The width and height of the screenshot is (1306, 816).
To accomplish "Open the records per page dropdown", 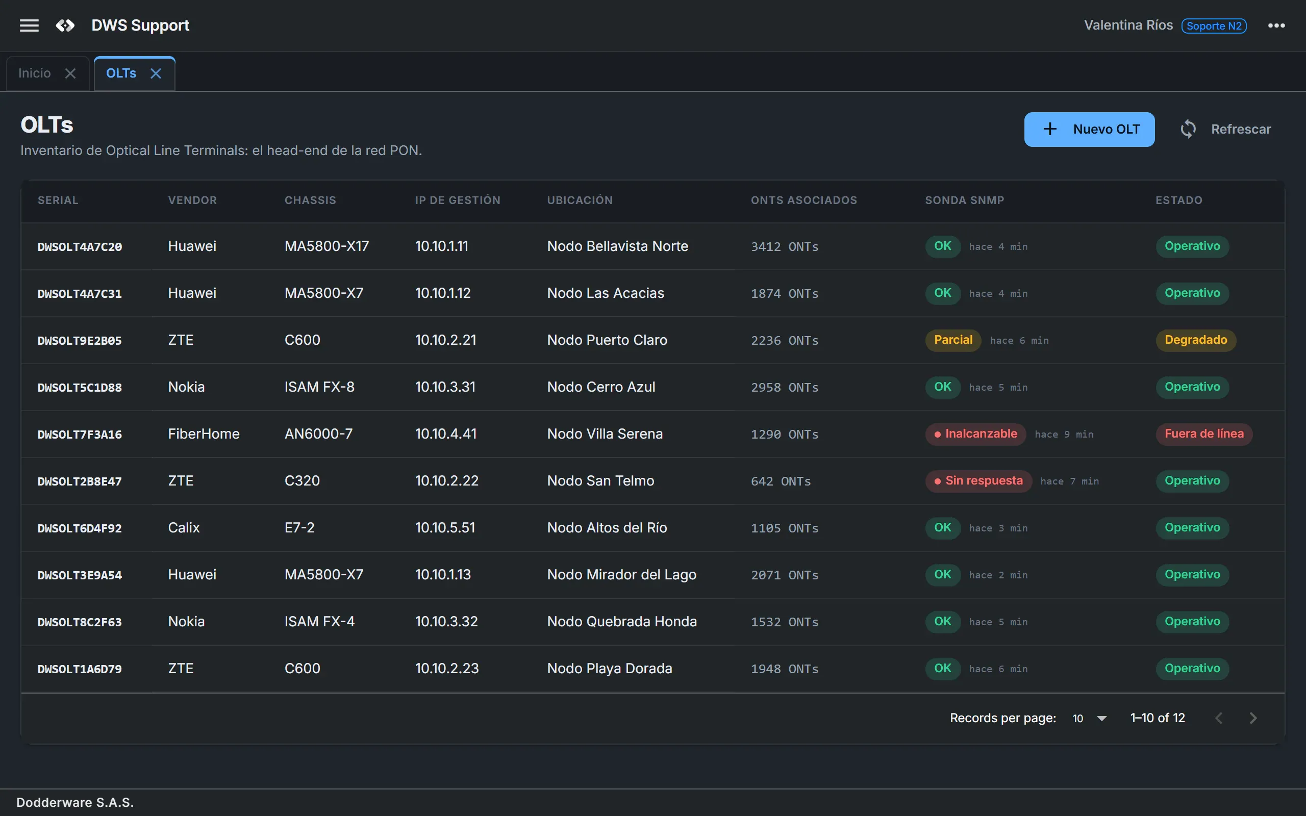I will [1090, 718].
